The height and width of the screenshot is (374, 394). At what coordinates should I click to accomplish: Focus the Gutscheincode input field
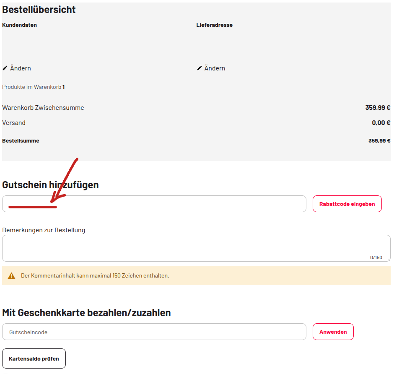[x=154, y=332]
